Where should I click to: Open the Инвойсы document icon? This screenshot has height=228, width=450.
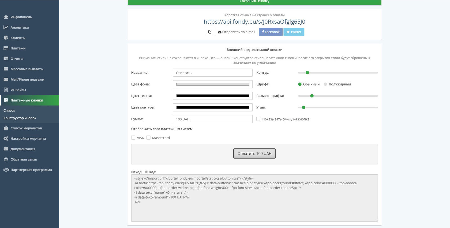coord(6,90)
